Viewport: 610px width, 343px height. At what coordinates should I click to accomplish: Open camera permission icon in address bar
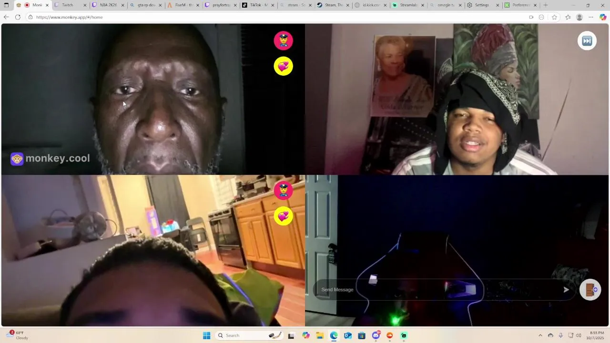click(x=531, y=17)
